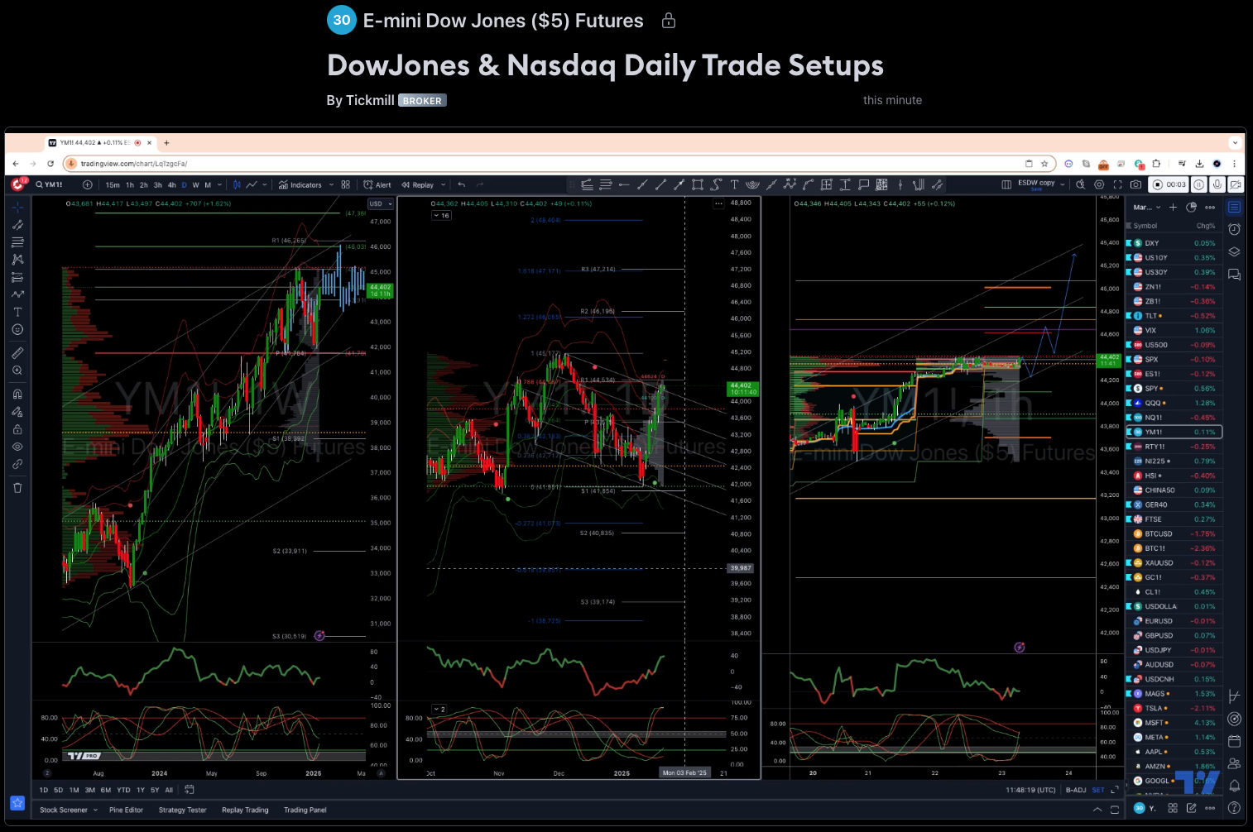Image resolution: width=1253 pixels, height=832 pixels.
Task: Open the layout setup icon
Action: (1006, 185)
